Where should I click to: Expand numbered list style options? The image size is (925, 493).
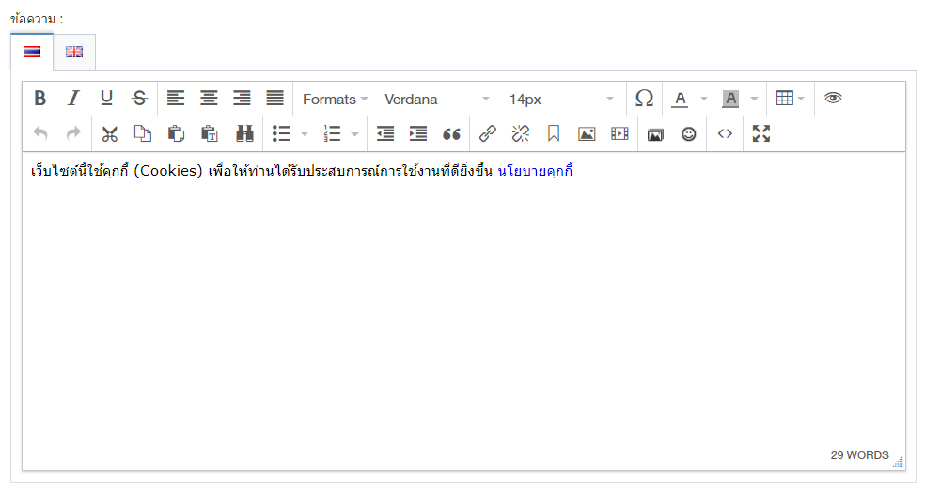[x=354, y=134]
